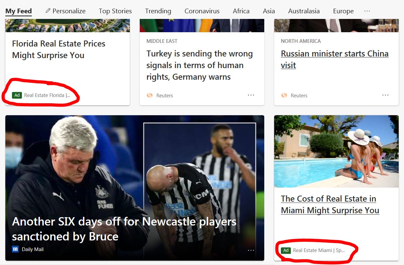Open options menu on Russian minister card

tap(385, 95)
